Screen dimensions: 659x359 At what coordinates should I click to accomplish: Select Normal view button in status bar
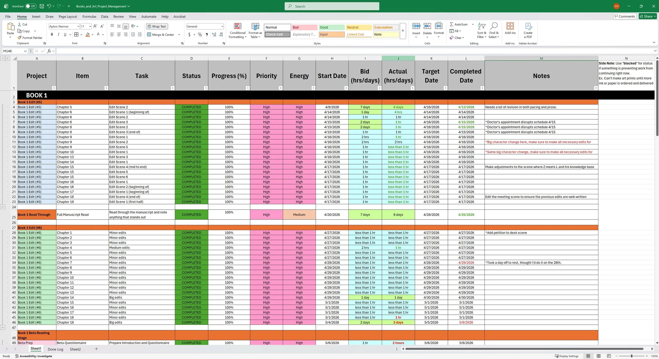[588, 356]
